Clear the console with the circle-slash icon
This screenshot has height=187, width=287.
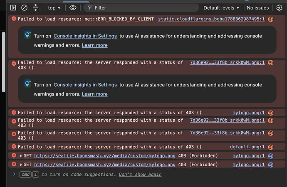coord(24,7)
